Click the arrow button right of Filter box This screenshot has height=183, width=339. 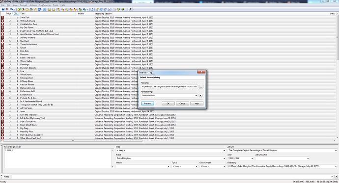tap(336, 177)
